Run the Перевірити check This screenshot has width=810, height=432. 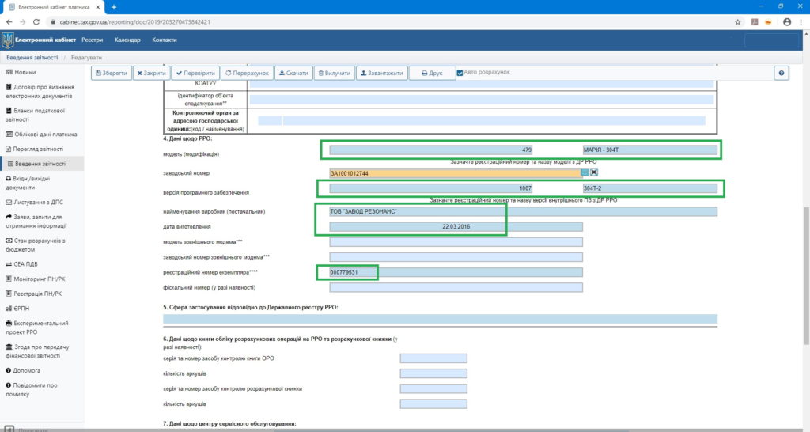(194, 73)
